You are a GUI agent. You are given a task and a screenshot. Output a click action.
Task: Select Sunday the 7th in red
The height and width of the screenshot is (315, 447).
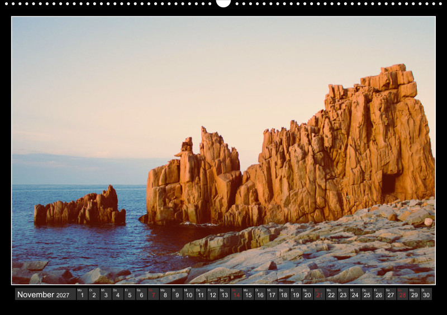(x=153, y=294)
